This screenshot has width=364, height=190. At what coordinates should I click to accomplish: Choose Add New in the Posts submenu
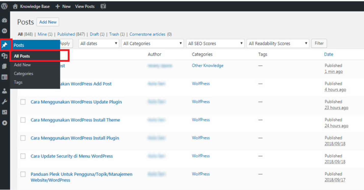click(22, 65)
